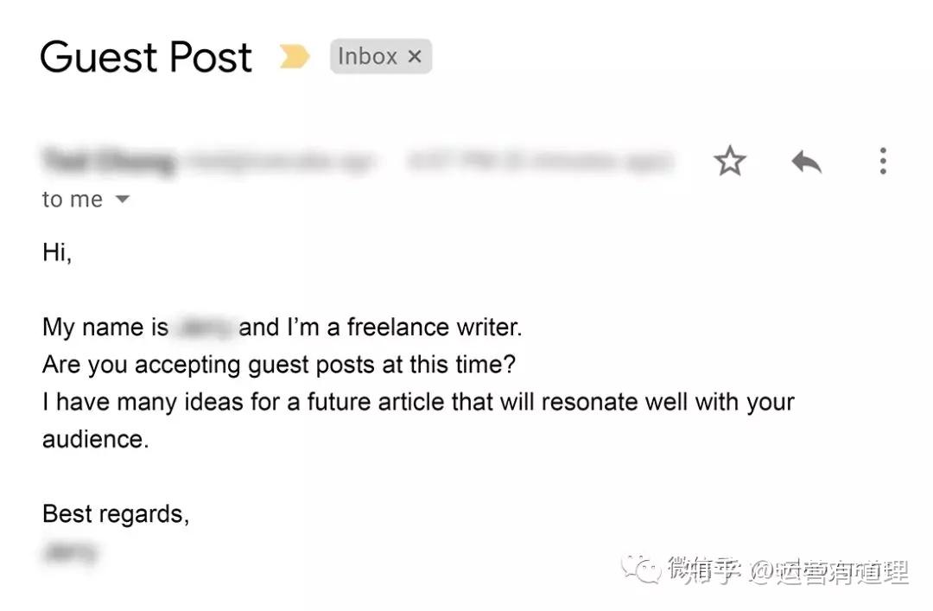Toggle the yellow importance marker
Viewport: 933px width, 611px height.
(295, 56)
